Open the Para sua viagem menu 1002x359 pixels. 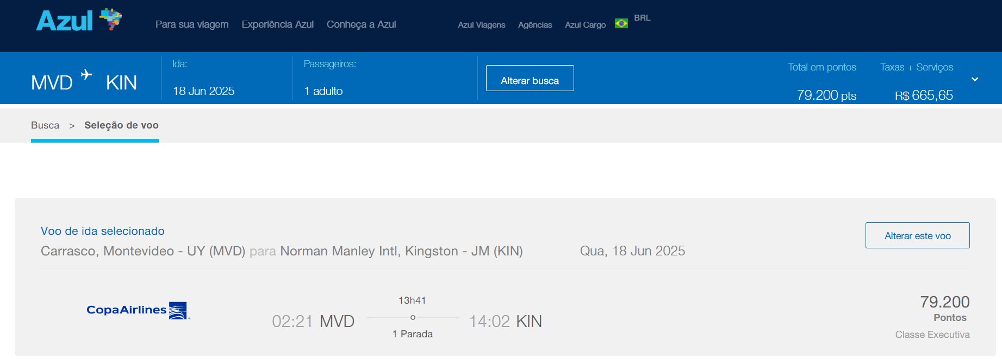192,24
